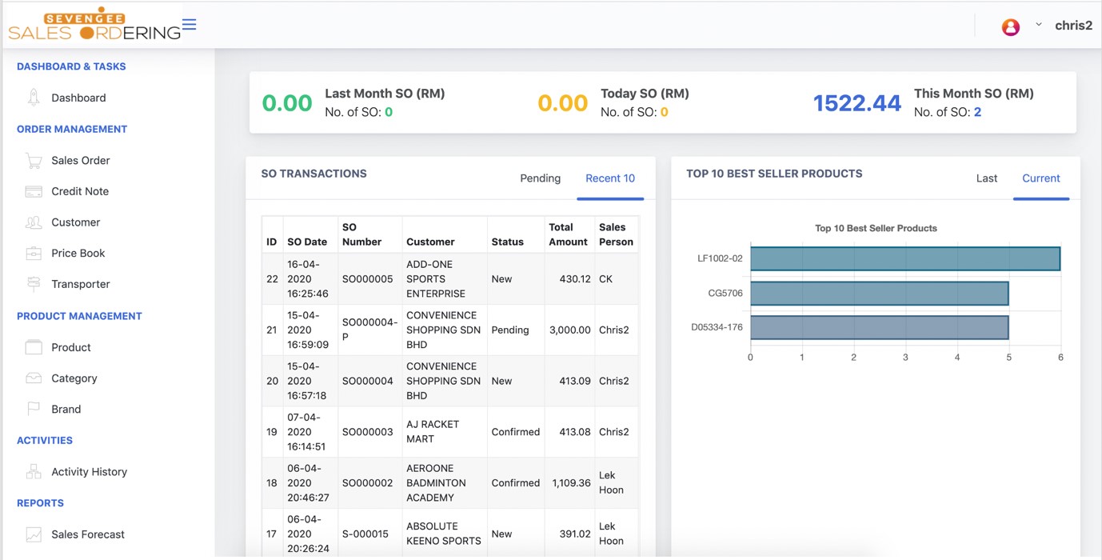Show Last period best seller products
This screenshot has height=560, width=1102.
986,178
